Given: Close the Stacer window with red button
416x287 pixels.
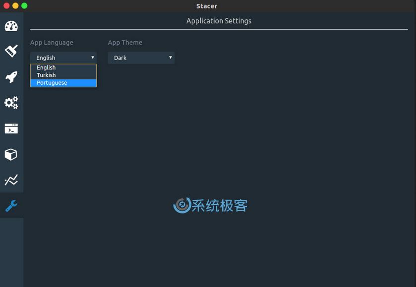Looking at the screenshot, I should tap(6, 6).
